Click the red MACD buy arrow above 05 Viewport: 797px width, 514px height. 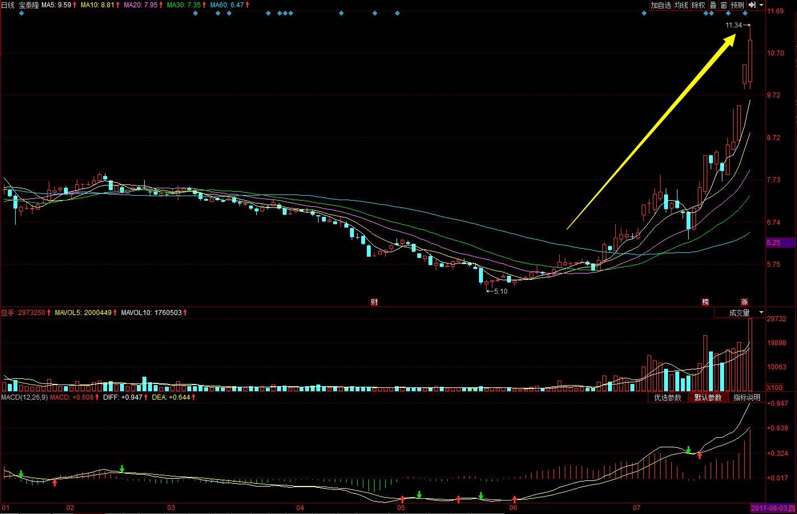point(402,498)
